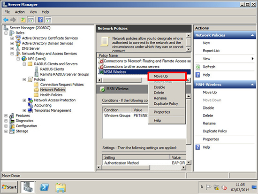Open the View submenu in Actions pane
Image resolution: width=258 pixels, height=194 pixels.
[x=225, y=59]
